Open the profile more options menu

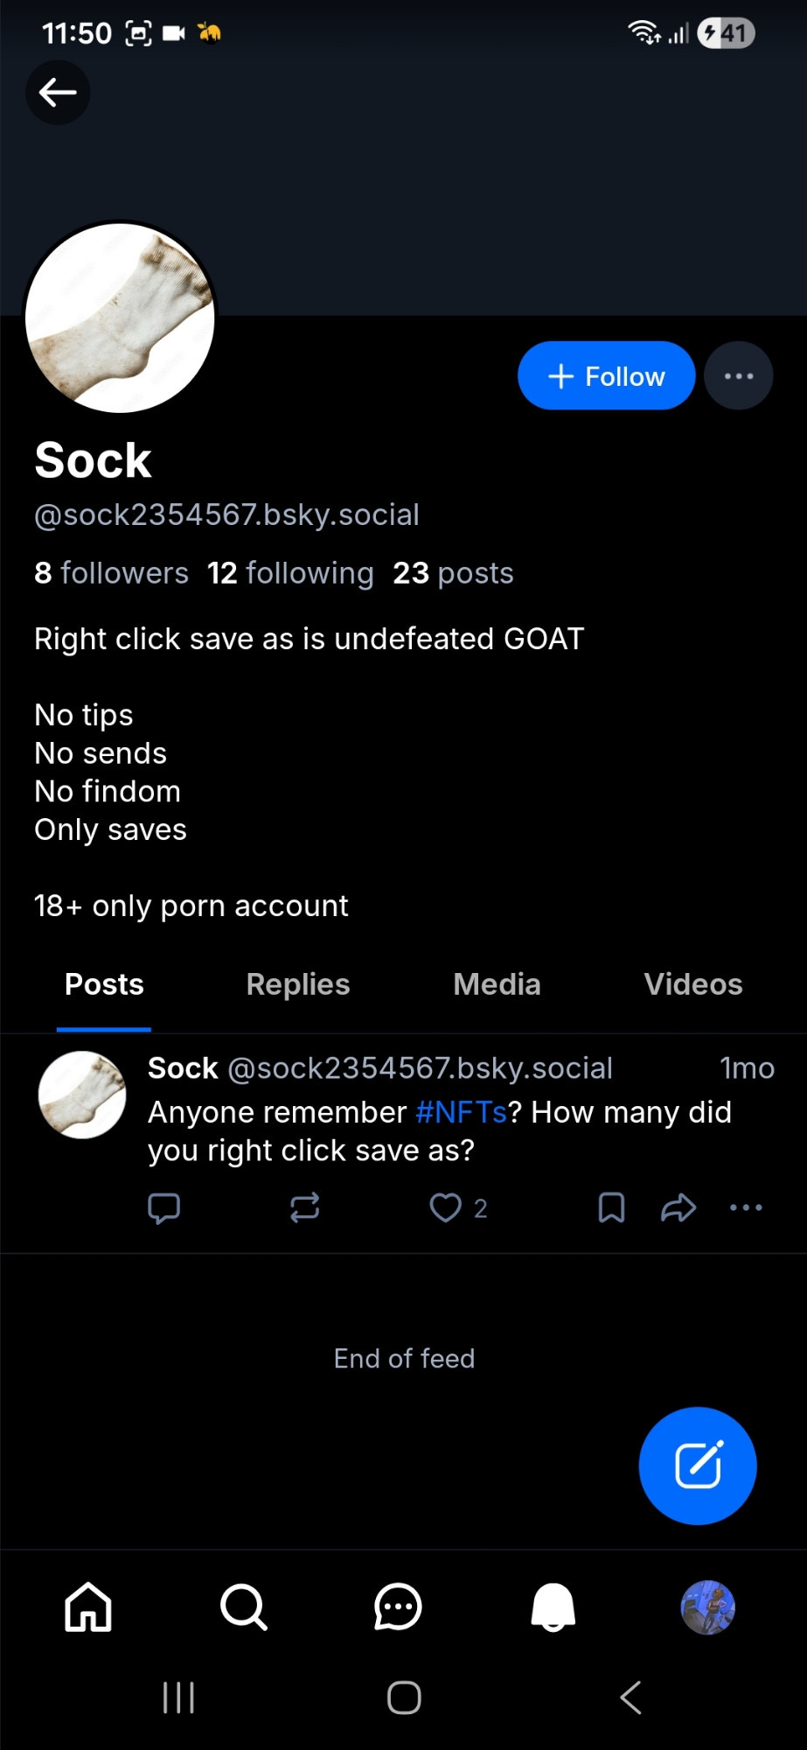click(738, 376)
